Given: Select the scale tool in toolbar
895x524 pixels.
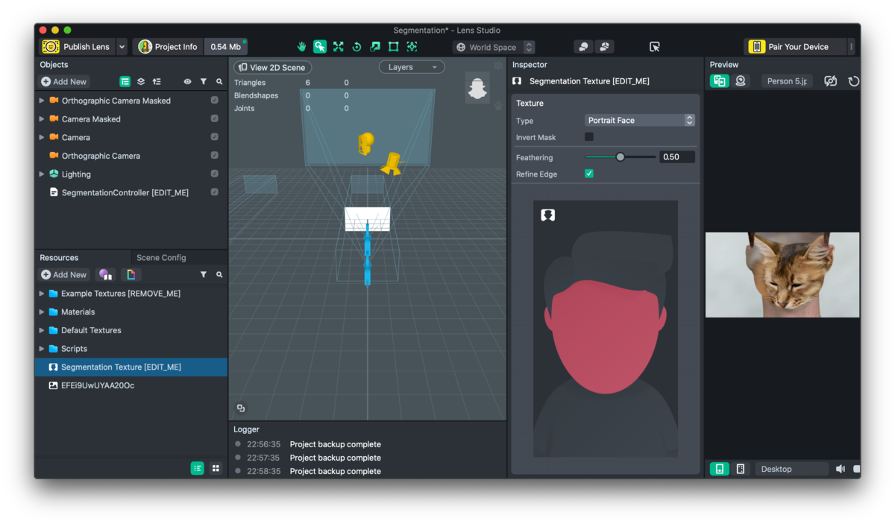Looking at the screenshot, I should pyautogui.click(x=375, y=47).
